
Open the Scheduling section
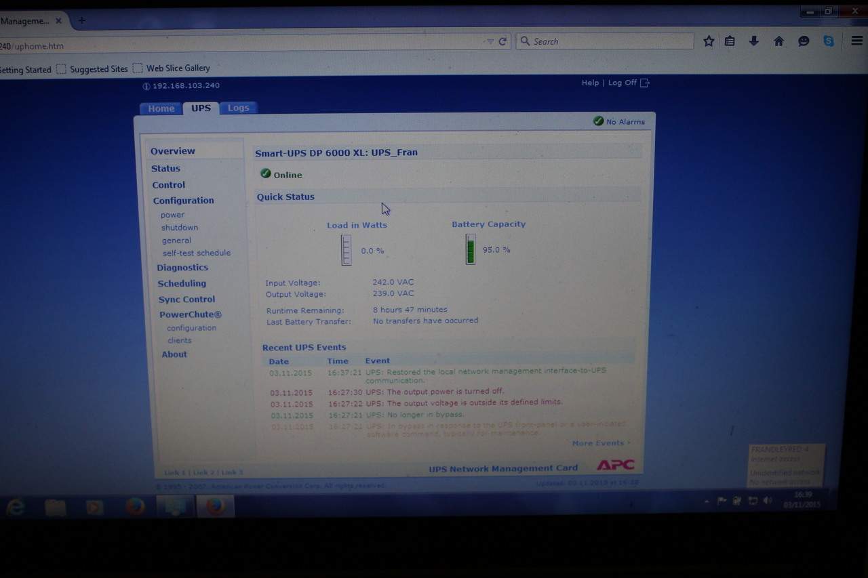[182, 284]
